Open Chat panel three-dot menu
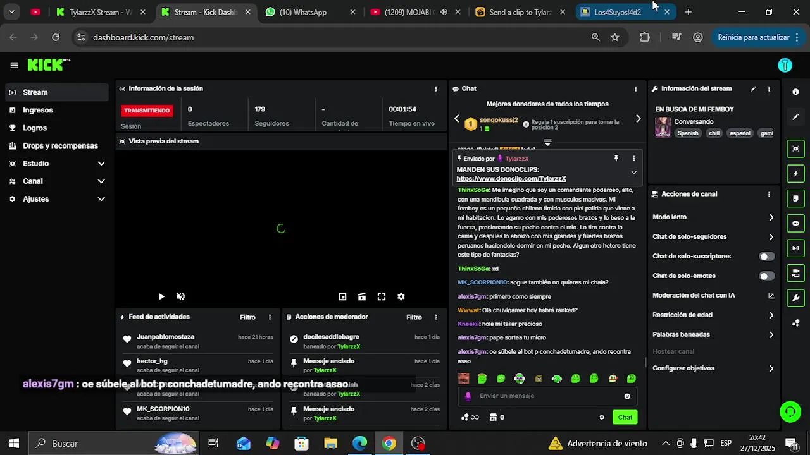The image size is (810, 455). click(635, 89)
